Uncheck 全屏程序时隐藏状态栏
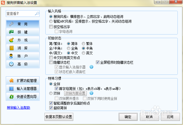The image size is (183, 125). coord(98,62)
